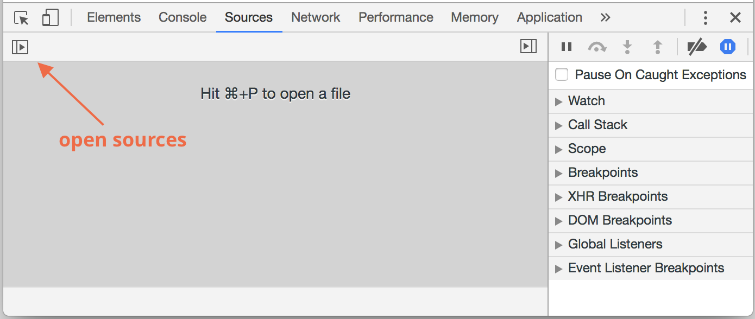Toggle the blue pause on exceptions button
Image resolution: width=755 pixels, height=319 pixels.
point(728,47)
